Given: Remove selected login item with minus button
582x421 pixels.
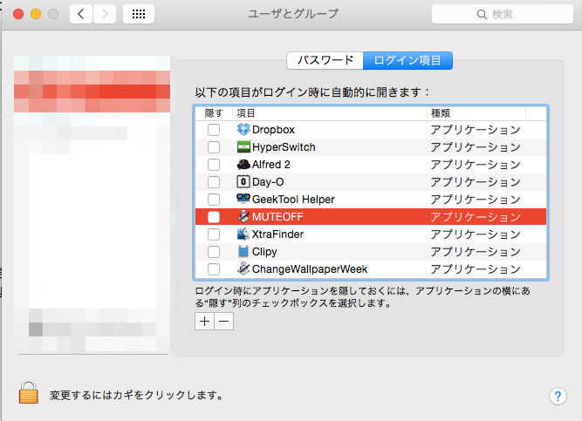Looking at the screenshot, I should [x=224, y=322].
